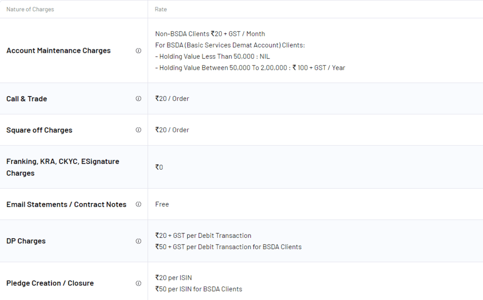Click the Call & Trade row label
The width and height of the screenshot is (483, 300).
(x=27, y=99)
